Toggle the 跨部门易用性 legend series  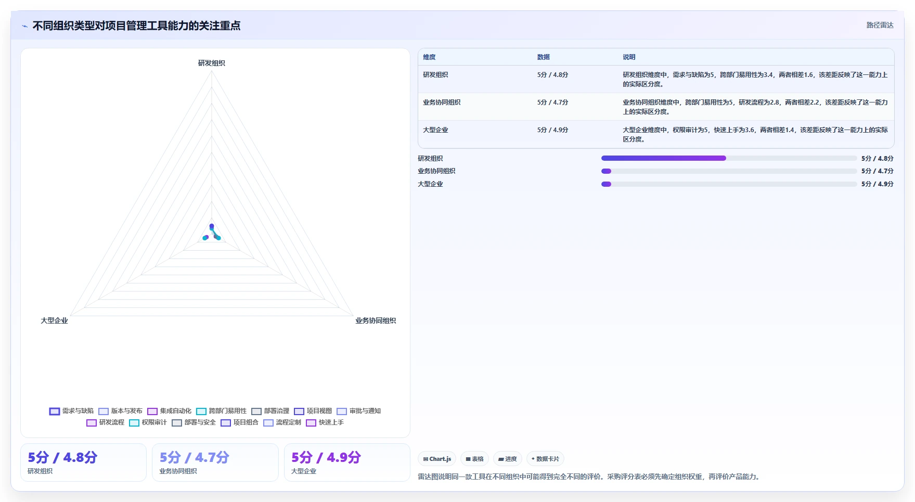(x=221, y=411)
